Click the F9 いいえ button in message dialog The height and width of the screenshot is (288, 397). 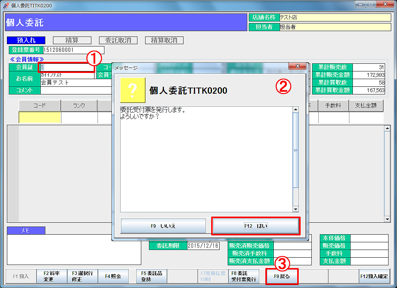(163, 226)
